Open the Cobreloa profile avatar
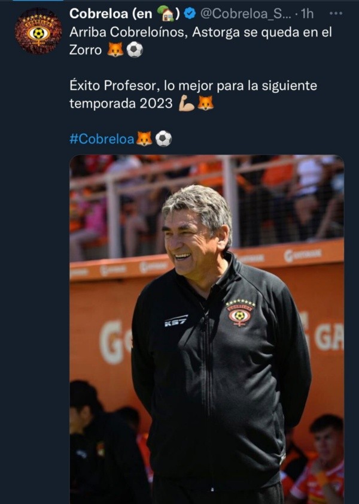This screenshot has width=359, height=504. click(x=38, y=31)
